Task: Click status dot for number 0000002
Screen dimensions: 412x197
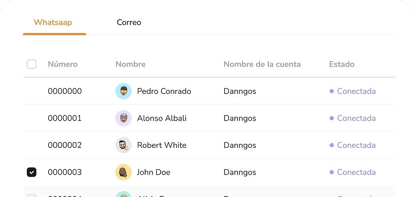Action: tap(332, 145)
